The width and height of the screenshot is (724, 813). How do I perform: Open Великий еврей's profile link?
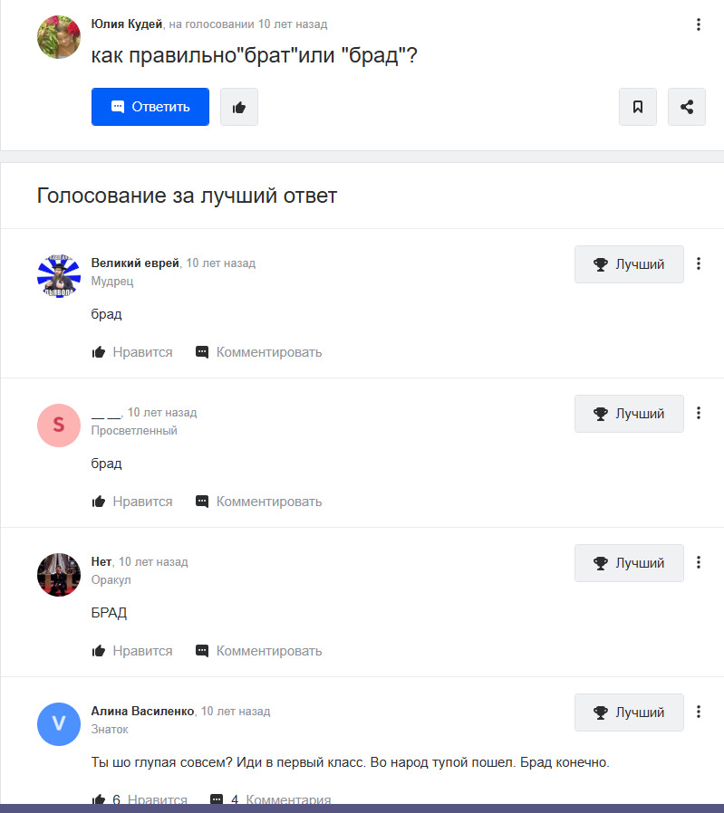point(135,263)
